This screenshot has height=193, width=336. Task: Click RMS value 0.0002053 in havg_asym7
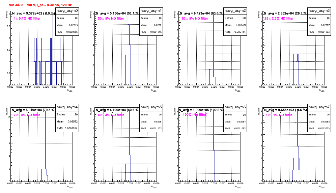pos(324,129)
